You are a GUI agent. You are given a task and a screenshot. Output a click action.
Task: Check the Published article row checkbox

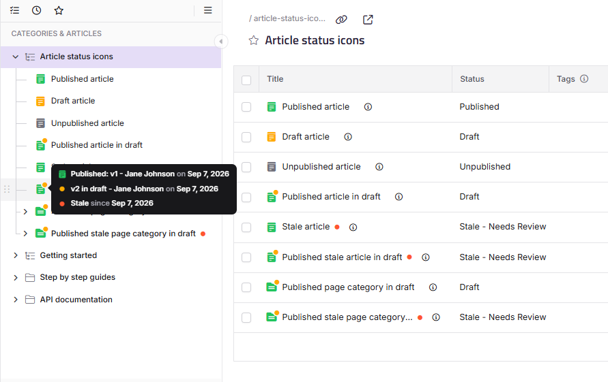[x=246, y=107]
